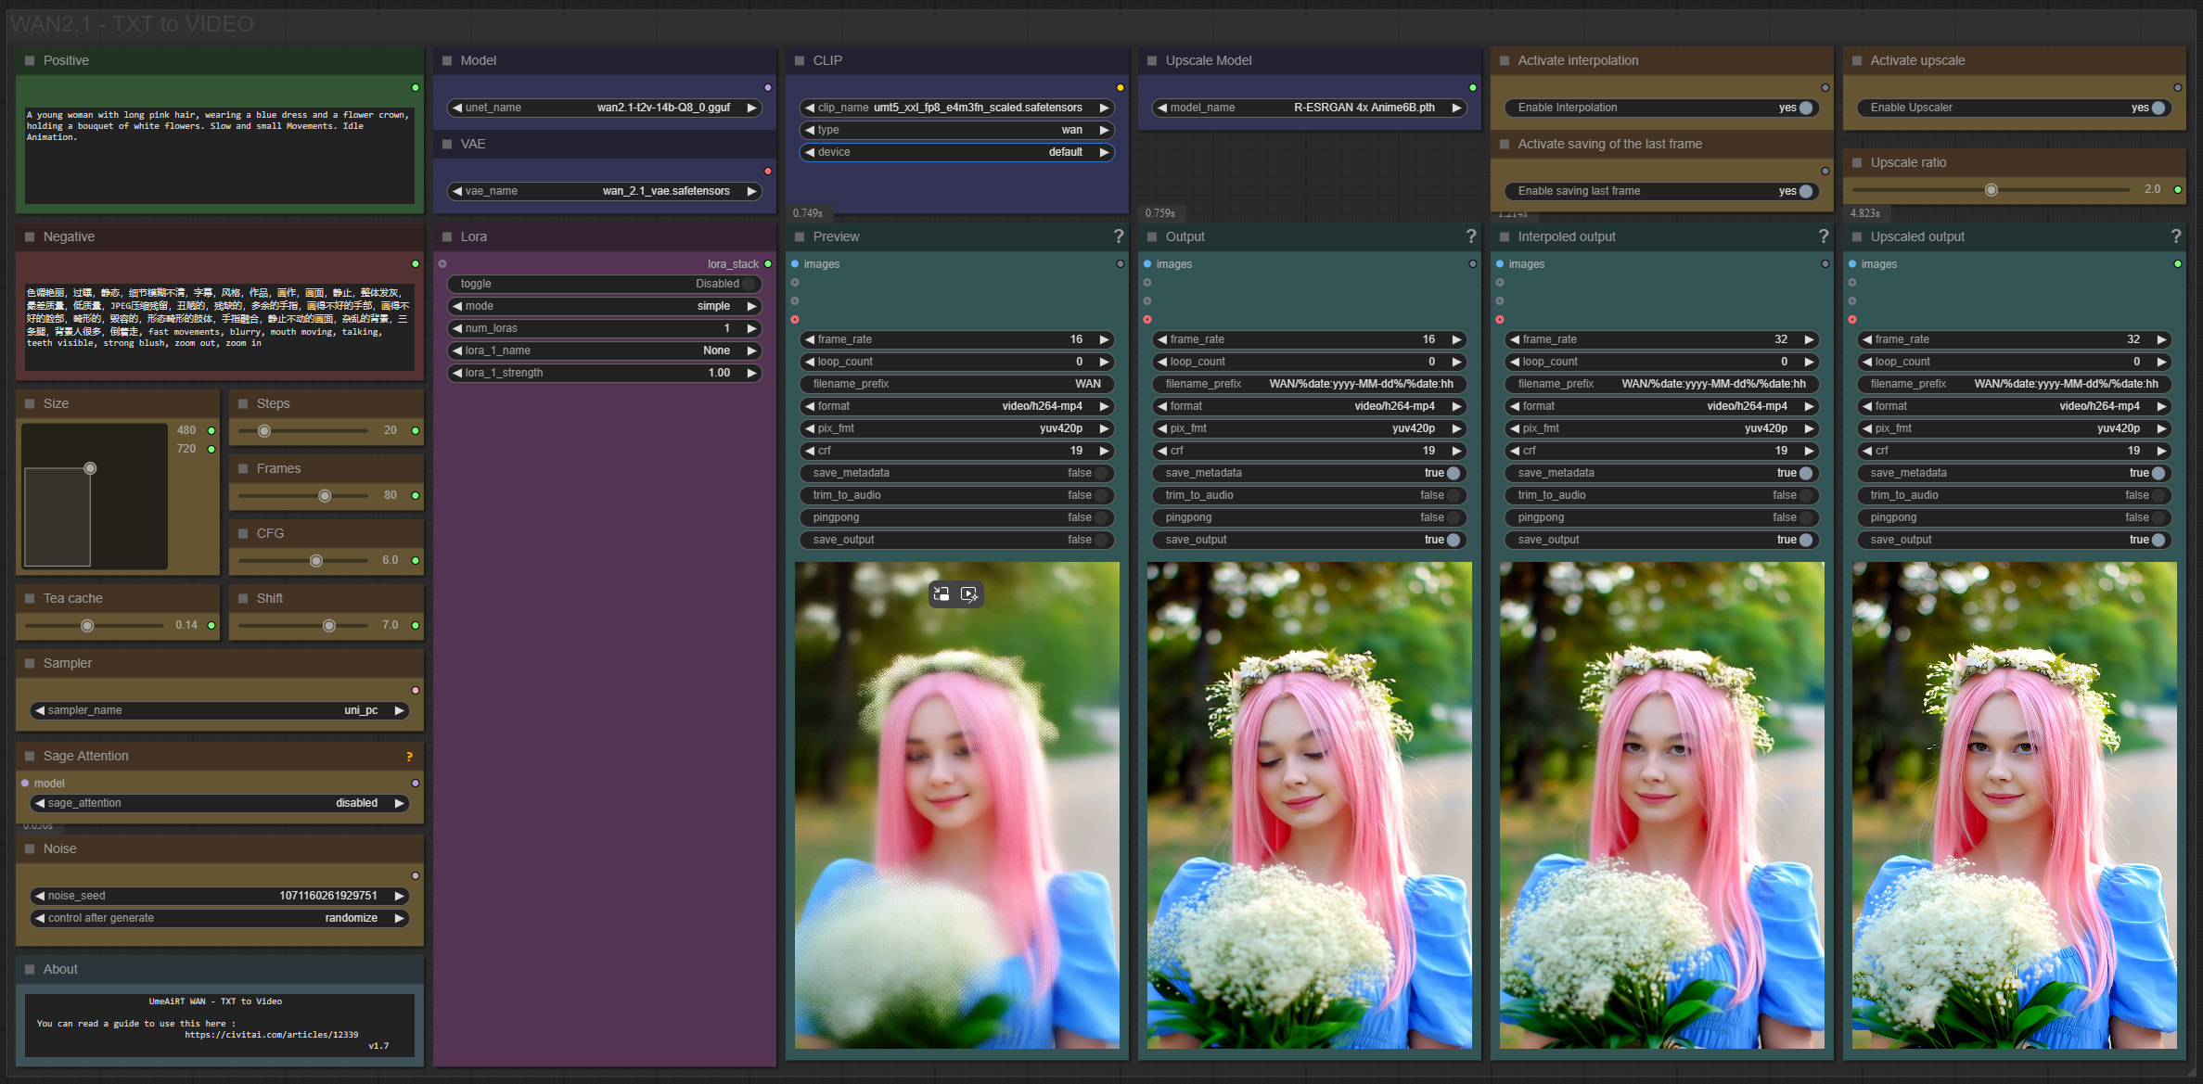The height and width of the screenshot is (1084, 2203).
Task: Open help for the Output node
Action: point(1470,236)
